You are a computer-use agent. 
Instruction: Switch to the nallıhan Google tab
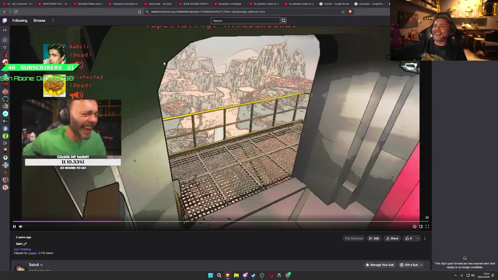coord(334,4)
